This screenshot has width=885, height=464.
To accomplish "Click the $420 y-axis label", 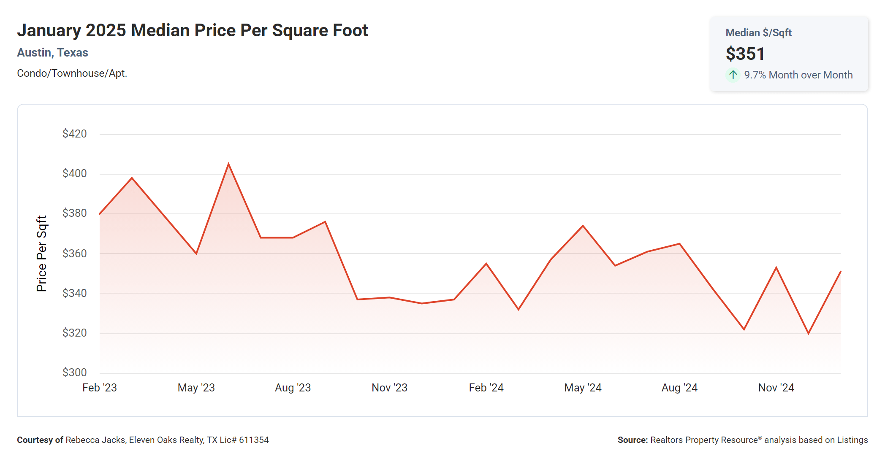I will (x=74, y=134).
